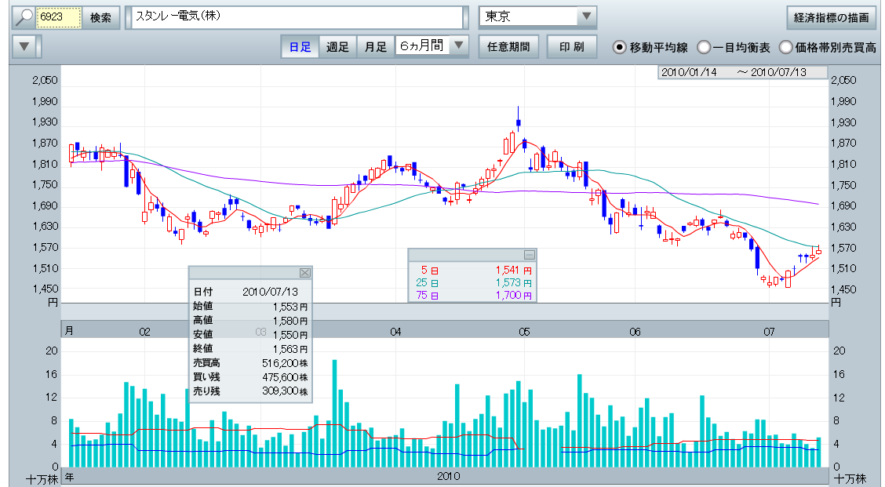The image size is (885, 487).
Task: Open 経済指標の描画 economic indicators button
Action: coord(831,17)
